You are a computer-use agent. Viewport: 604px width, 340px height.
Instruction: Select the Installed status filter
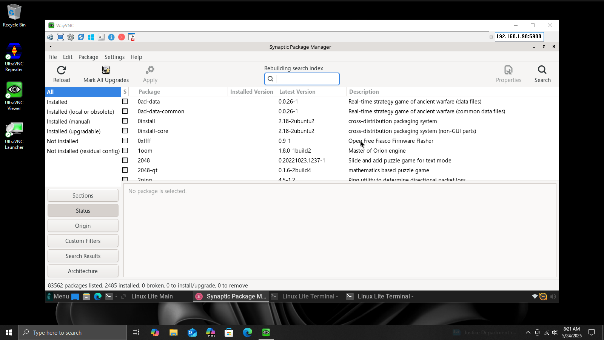pyautogui.click(x=83, y=102)
